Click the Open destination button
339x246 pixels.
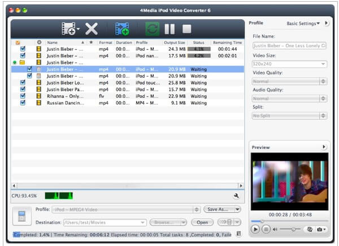(202, 222)
